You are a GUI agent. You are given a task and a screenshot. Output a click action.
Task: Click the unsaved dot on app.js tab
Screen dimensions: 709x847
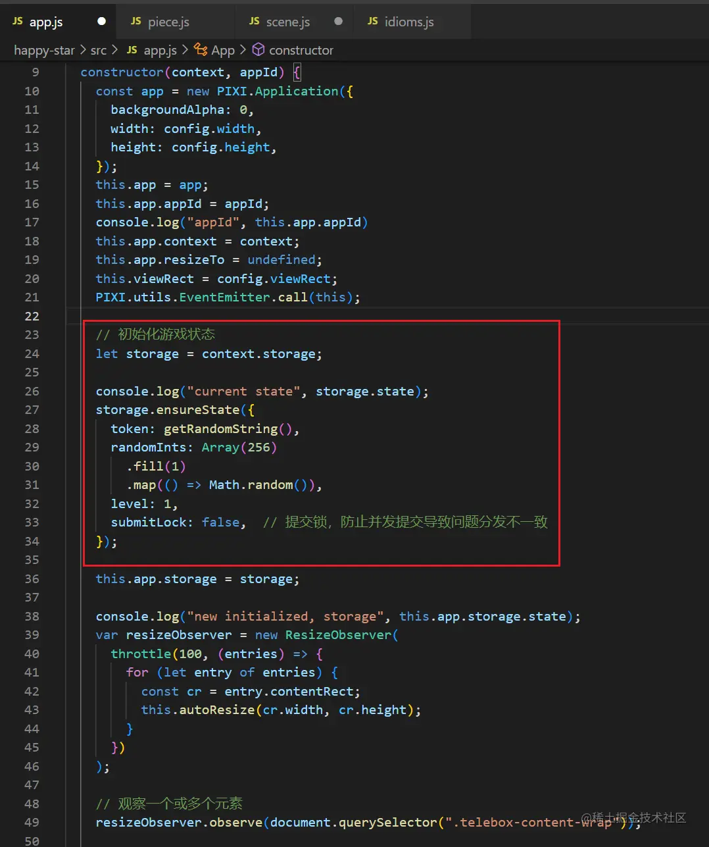point(101,21)
